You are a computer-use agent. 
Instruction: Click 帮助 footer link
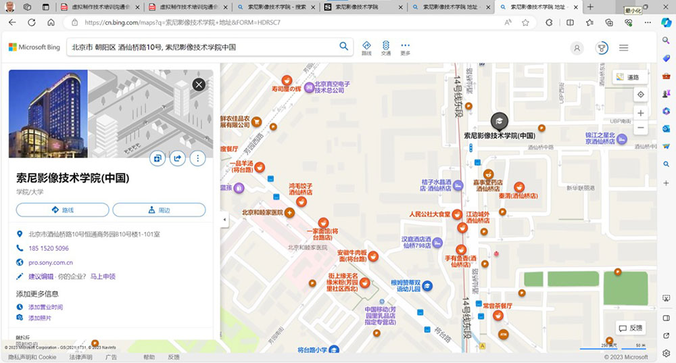coord(149,357)
